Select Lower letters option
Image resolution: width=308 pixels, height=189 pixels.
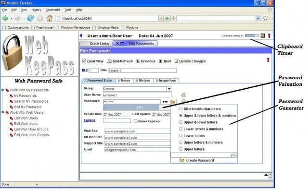coord(180,136)
